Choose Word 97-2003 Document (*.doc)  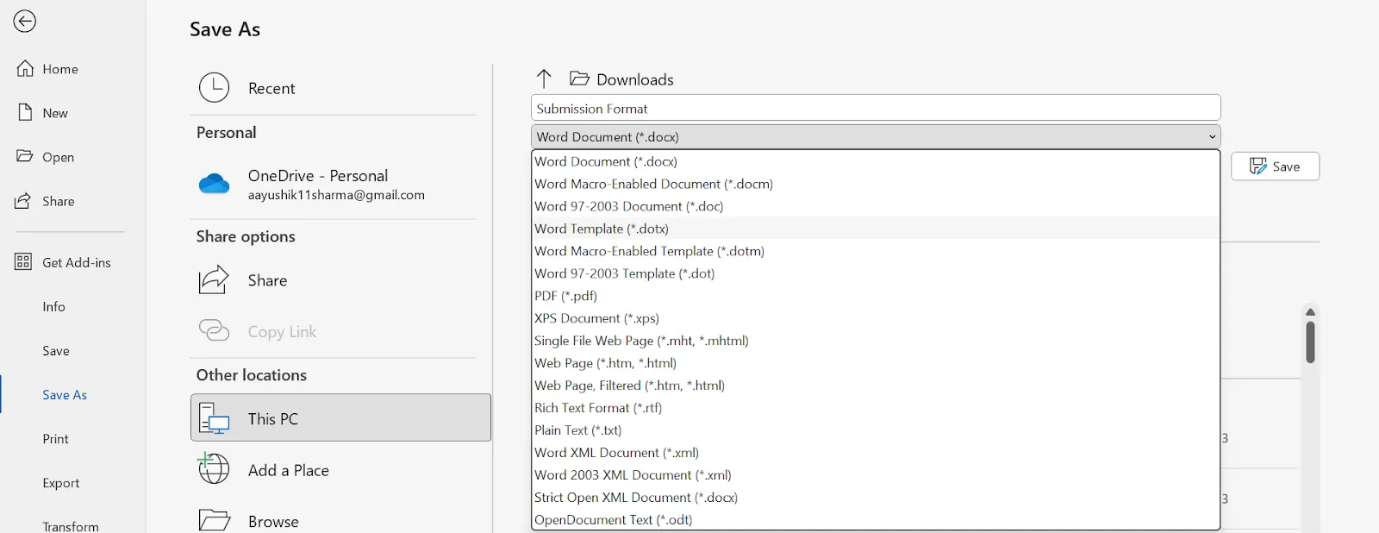pos(876,206)
